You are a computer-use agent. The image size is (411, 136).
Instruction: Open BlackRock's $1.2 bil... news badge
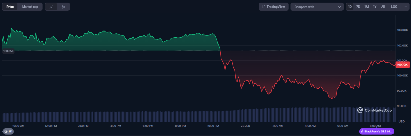(377, 131)
